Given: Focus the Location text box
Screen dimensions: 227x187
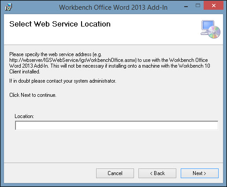Looking at the screenshot, I should (x=116, y=126).
